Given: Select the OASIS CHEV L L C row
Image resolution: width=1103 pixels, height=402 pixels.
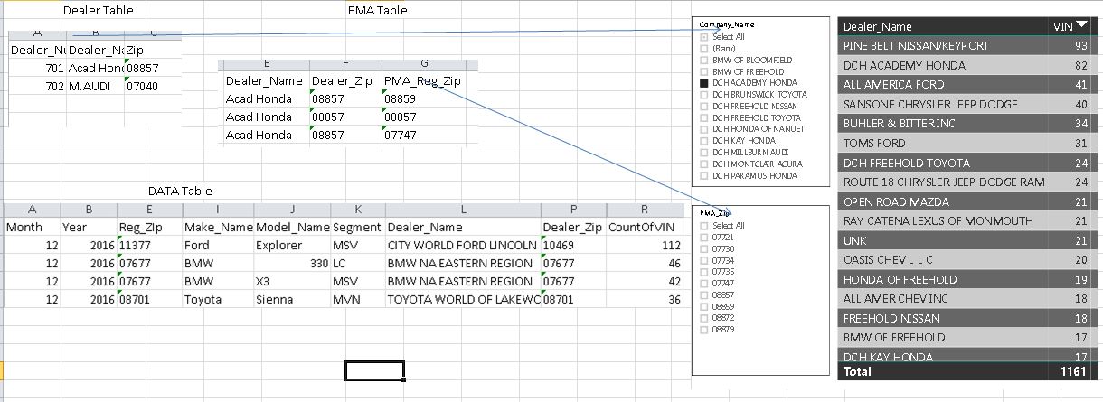Looking at the screenshot, I should [x=966, y=259].
